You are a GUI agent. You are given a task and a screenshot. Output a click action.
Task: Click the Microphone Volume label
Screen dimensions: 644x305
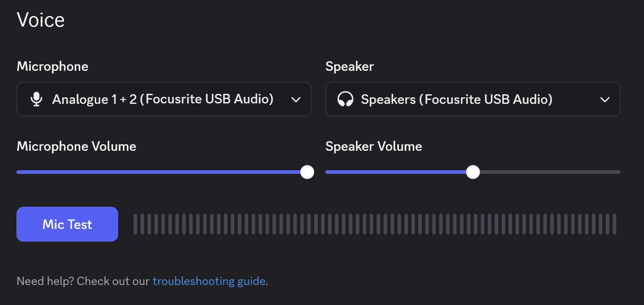76,146
